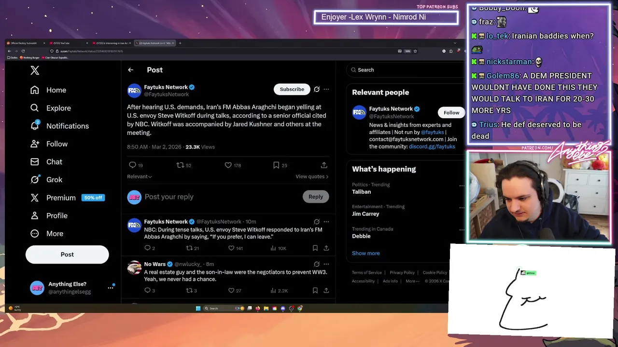
Task: Click Windows Start button on taskbar
Action: tap(198, 308)
